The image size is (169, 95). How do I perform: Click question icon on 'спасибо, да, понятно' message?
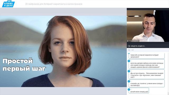[129, 81]
